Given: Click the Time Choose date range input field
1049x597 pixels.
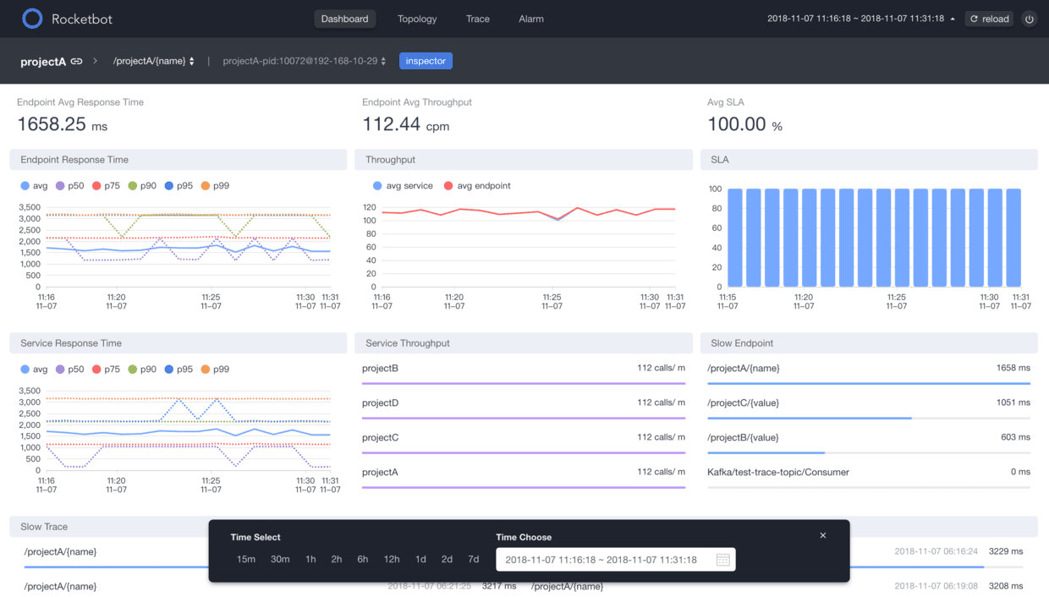Looking at the screenshot, I should point(605,559).
